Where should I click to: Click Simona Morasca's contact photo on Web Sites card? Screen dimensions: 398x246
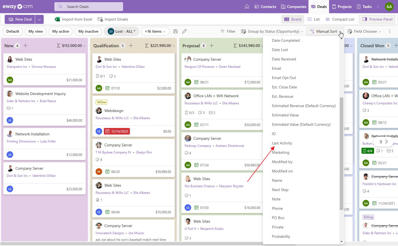10,59
